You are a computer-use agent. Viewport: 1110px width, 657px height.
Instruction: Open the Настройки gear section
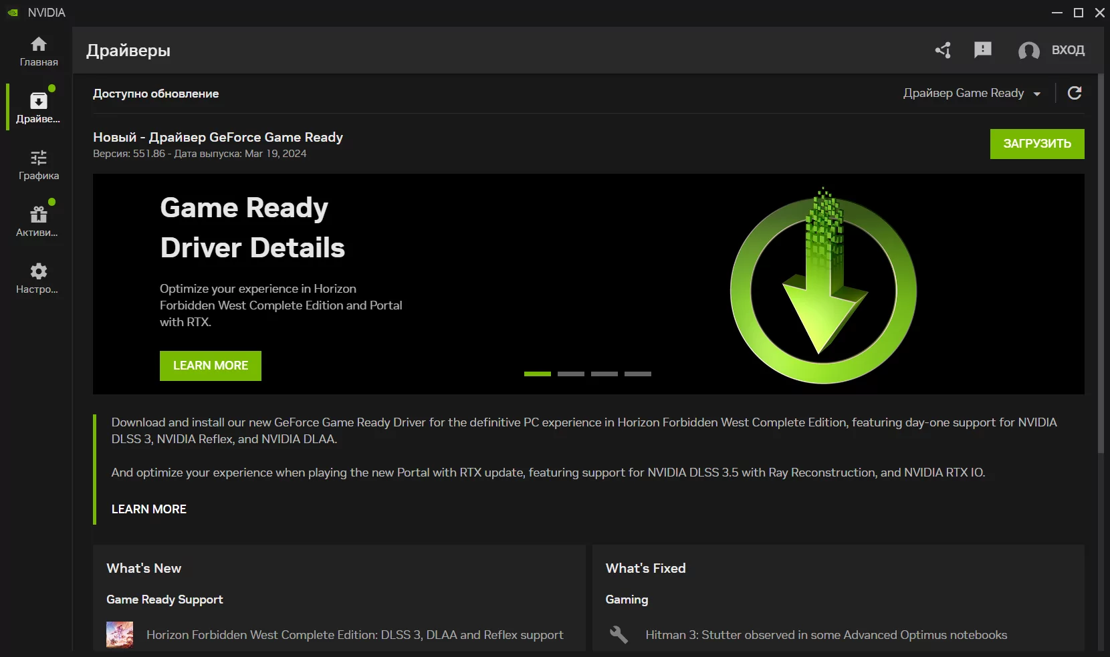coord(39,279)
